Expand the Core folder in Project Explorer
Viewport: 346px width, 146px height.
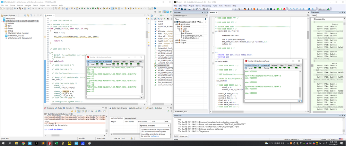click(x=4, y=26)
